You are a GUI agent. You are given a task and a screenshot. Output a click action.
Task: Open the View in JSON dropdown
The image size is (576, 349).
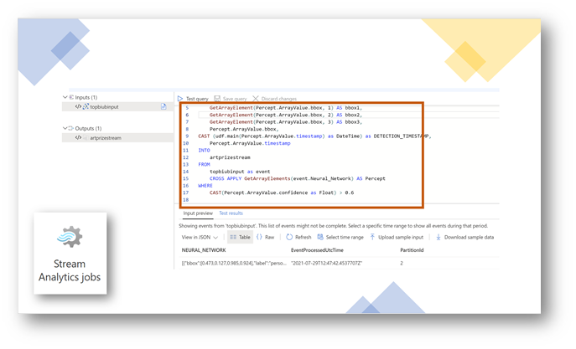tap(200, 237)
